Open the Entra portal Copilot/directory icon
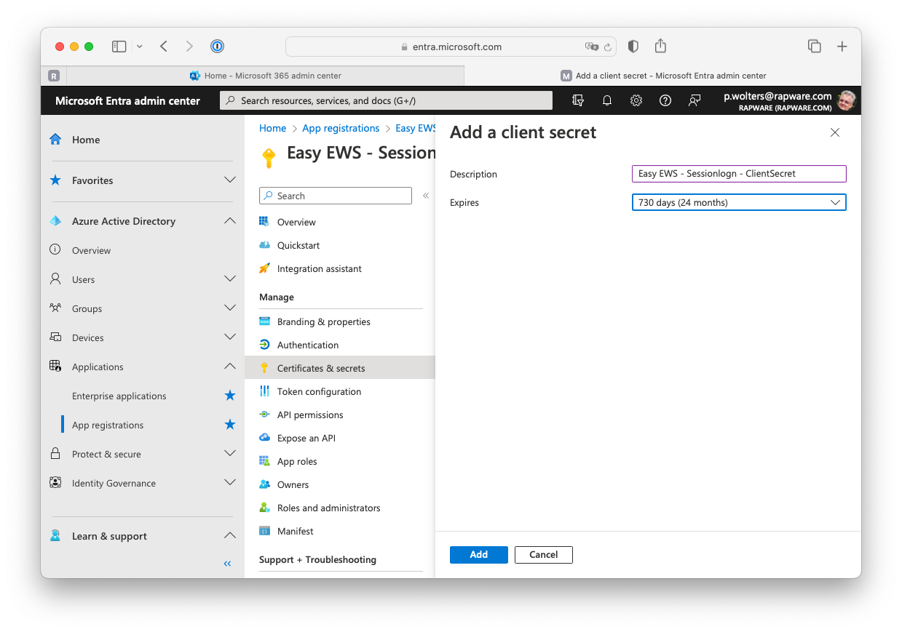 [x=578, y=100]
